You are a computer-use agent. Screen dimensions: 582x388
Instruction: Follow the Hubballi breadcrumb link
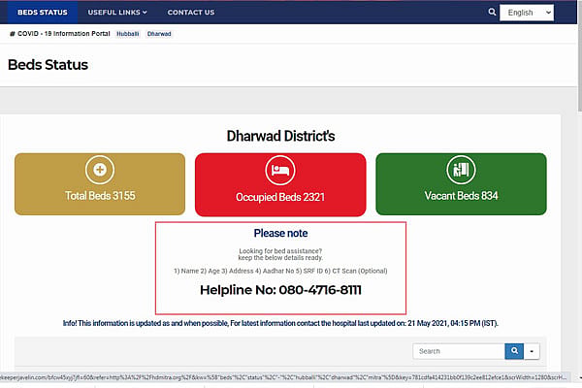[128, 34]
